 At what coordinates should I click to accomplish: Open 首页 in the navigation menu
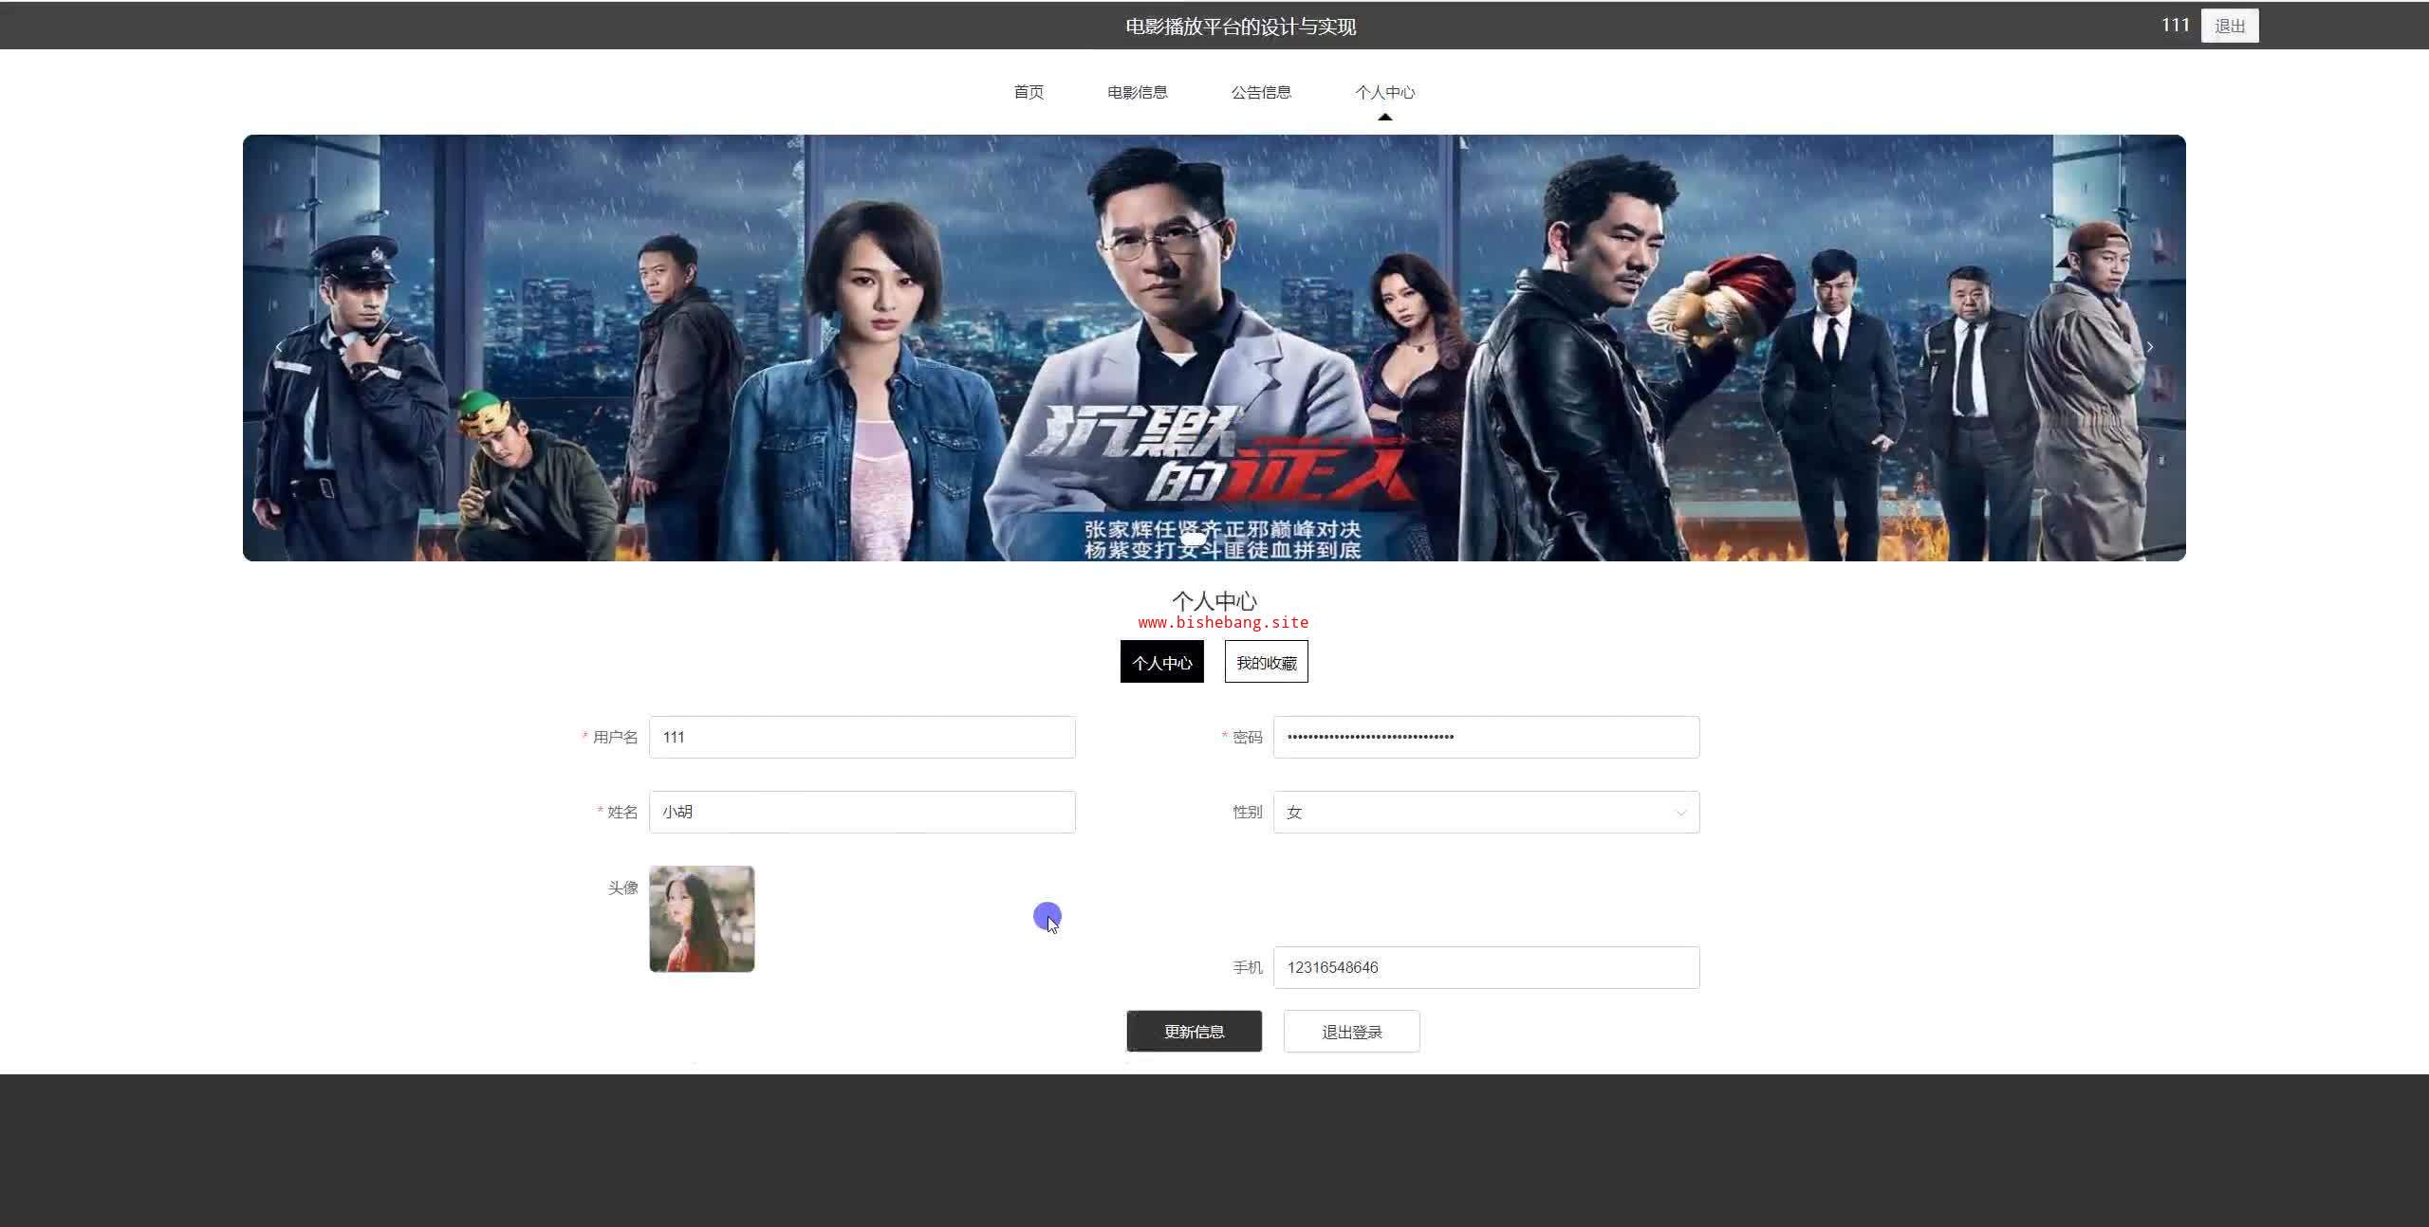(x=1029, y=92)
